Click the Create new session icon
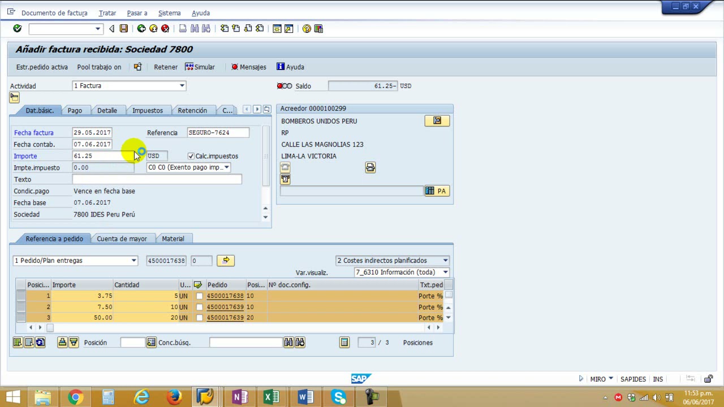 [277, 28]
